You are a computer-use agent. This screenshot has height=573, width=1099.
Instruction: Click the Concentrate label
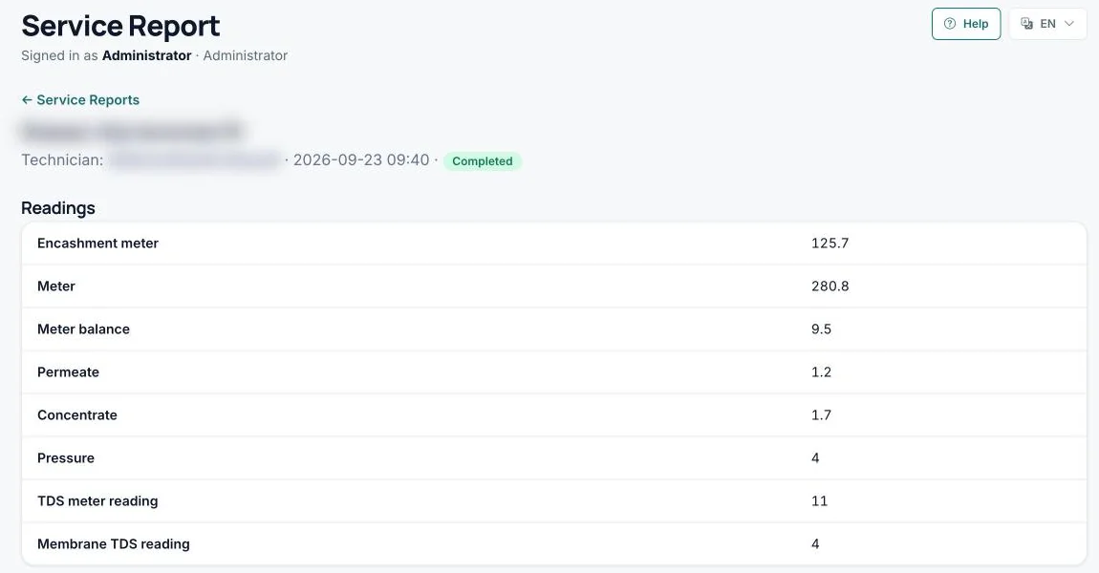77,414
